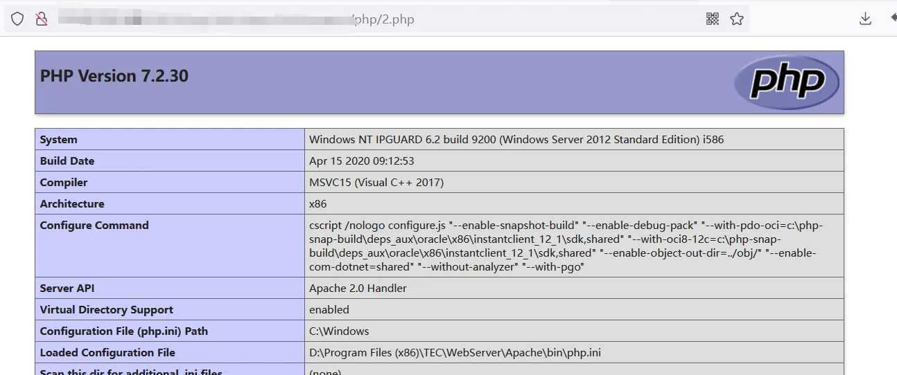897x375 pixels.
Task: Click the Apache 2.0 Handler value
Action: [358, 288]
